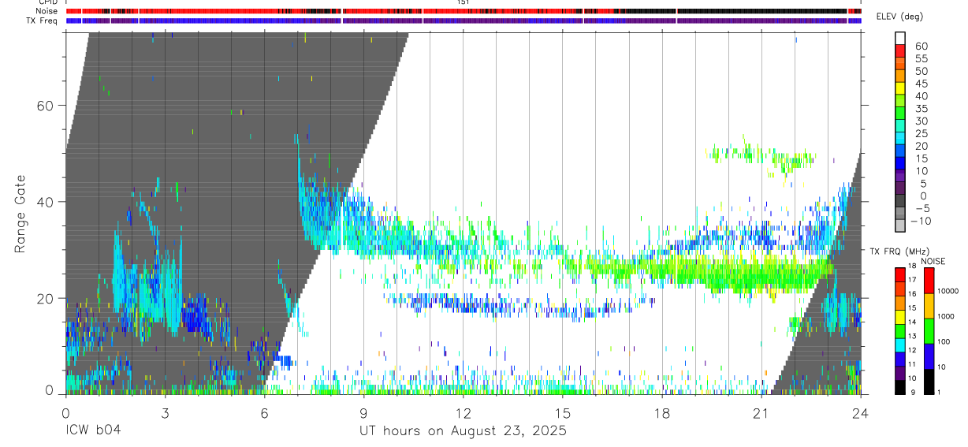
Task: Click the blue-purple TX Freq strip above plot
Action: click(x=463, y=20)
